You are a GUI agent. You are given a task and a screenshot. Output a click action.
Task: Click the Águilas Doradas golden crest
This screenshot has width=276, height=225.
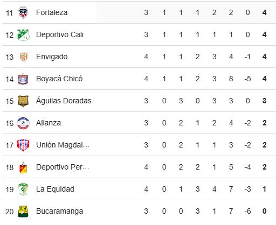(23, 101)
